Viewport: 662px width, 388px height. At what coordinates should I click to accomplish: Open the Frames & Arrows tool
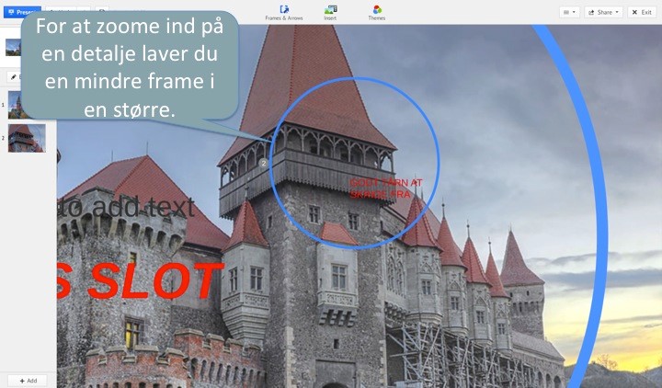point(284,13)
